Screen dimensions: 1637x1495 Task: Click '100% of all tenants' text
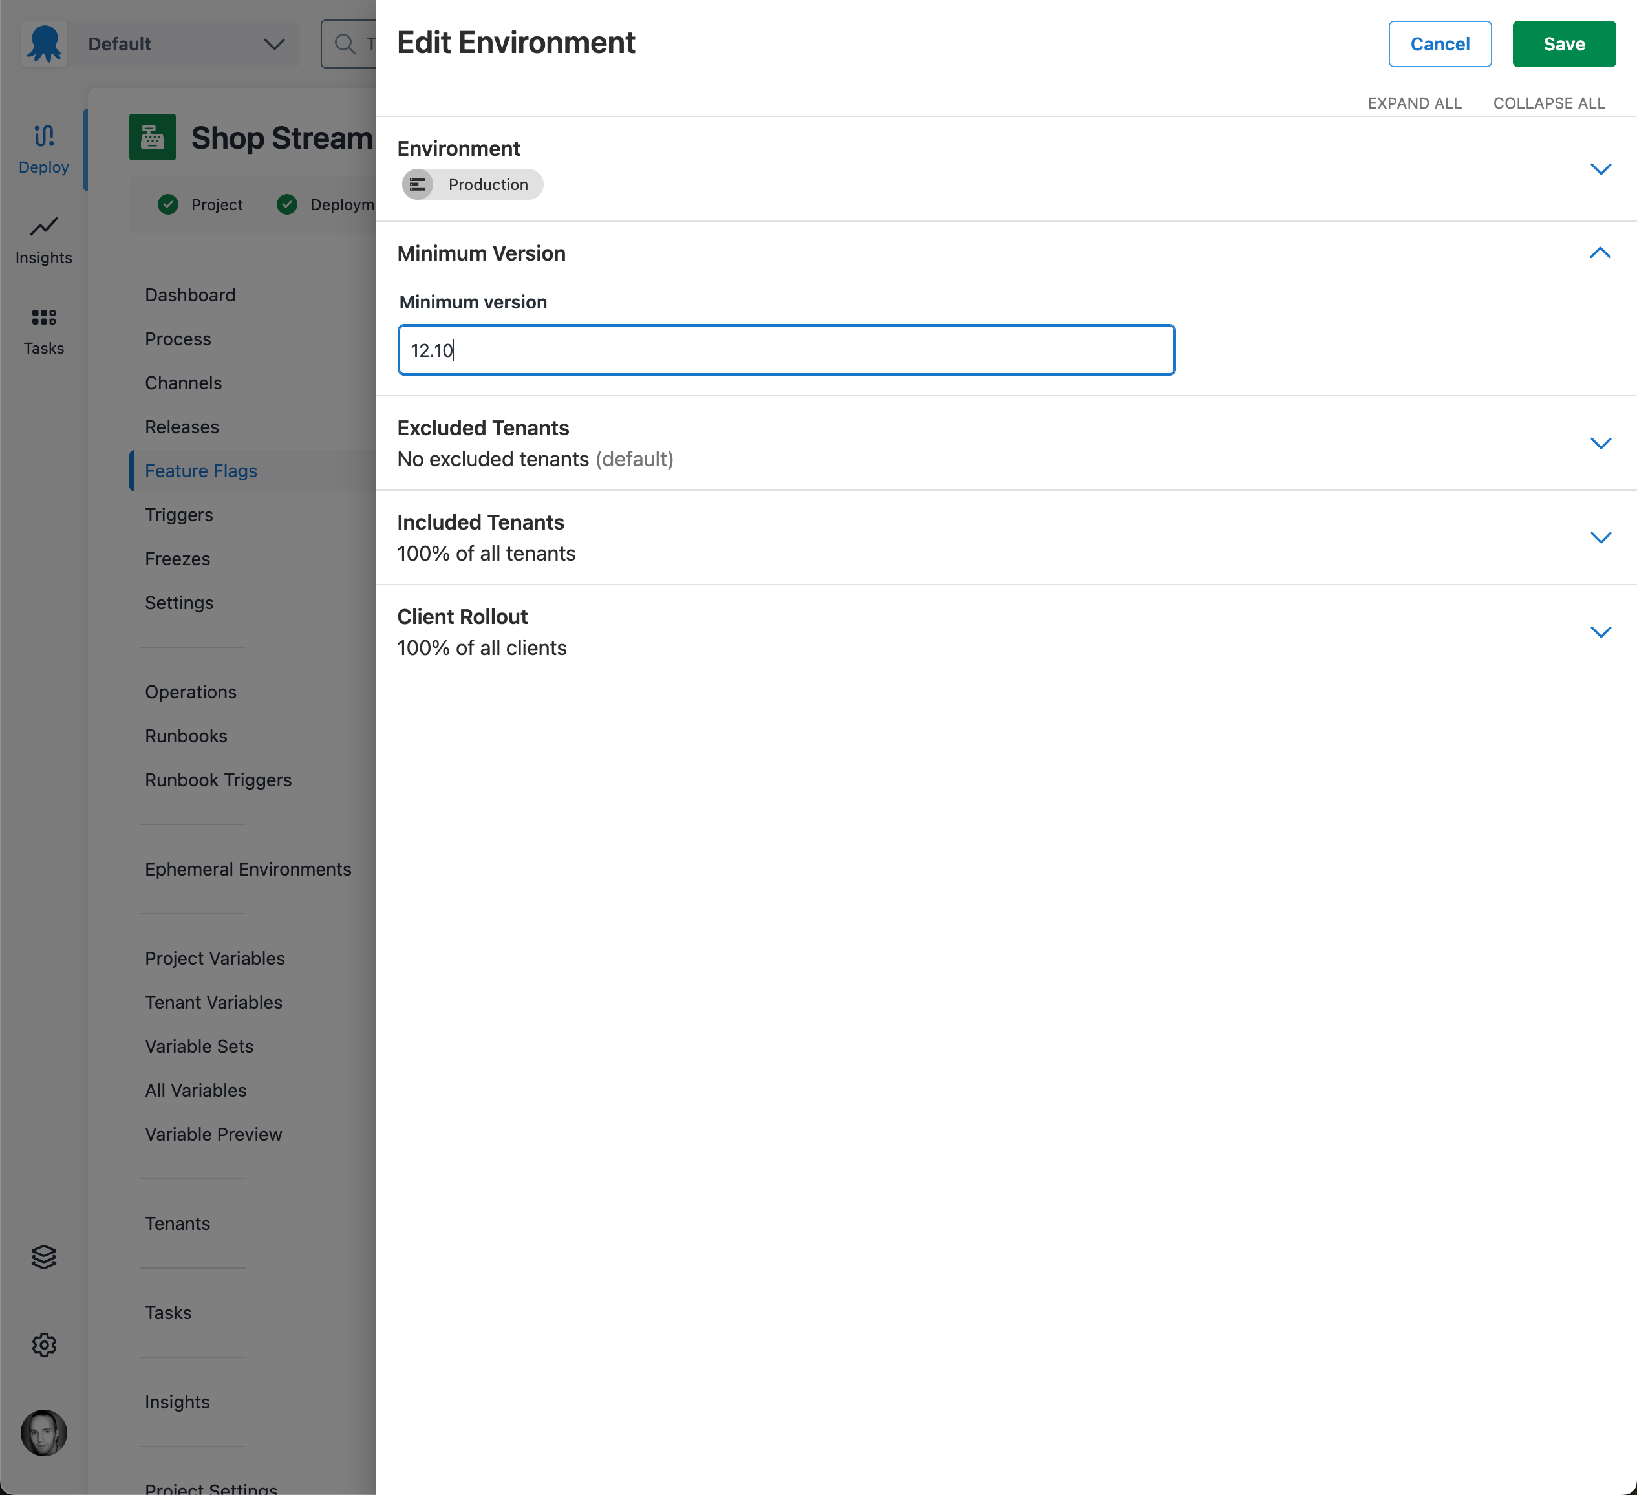486,553
